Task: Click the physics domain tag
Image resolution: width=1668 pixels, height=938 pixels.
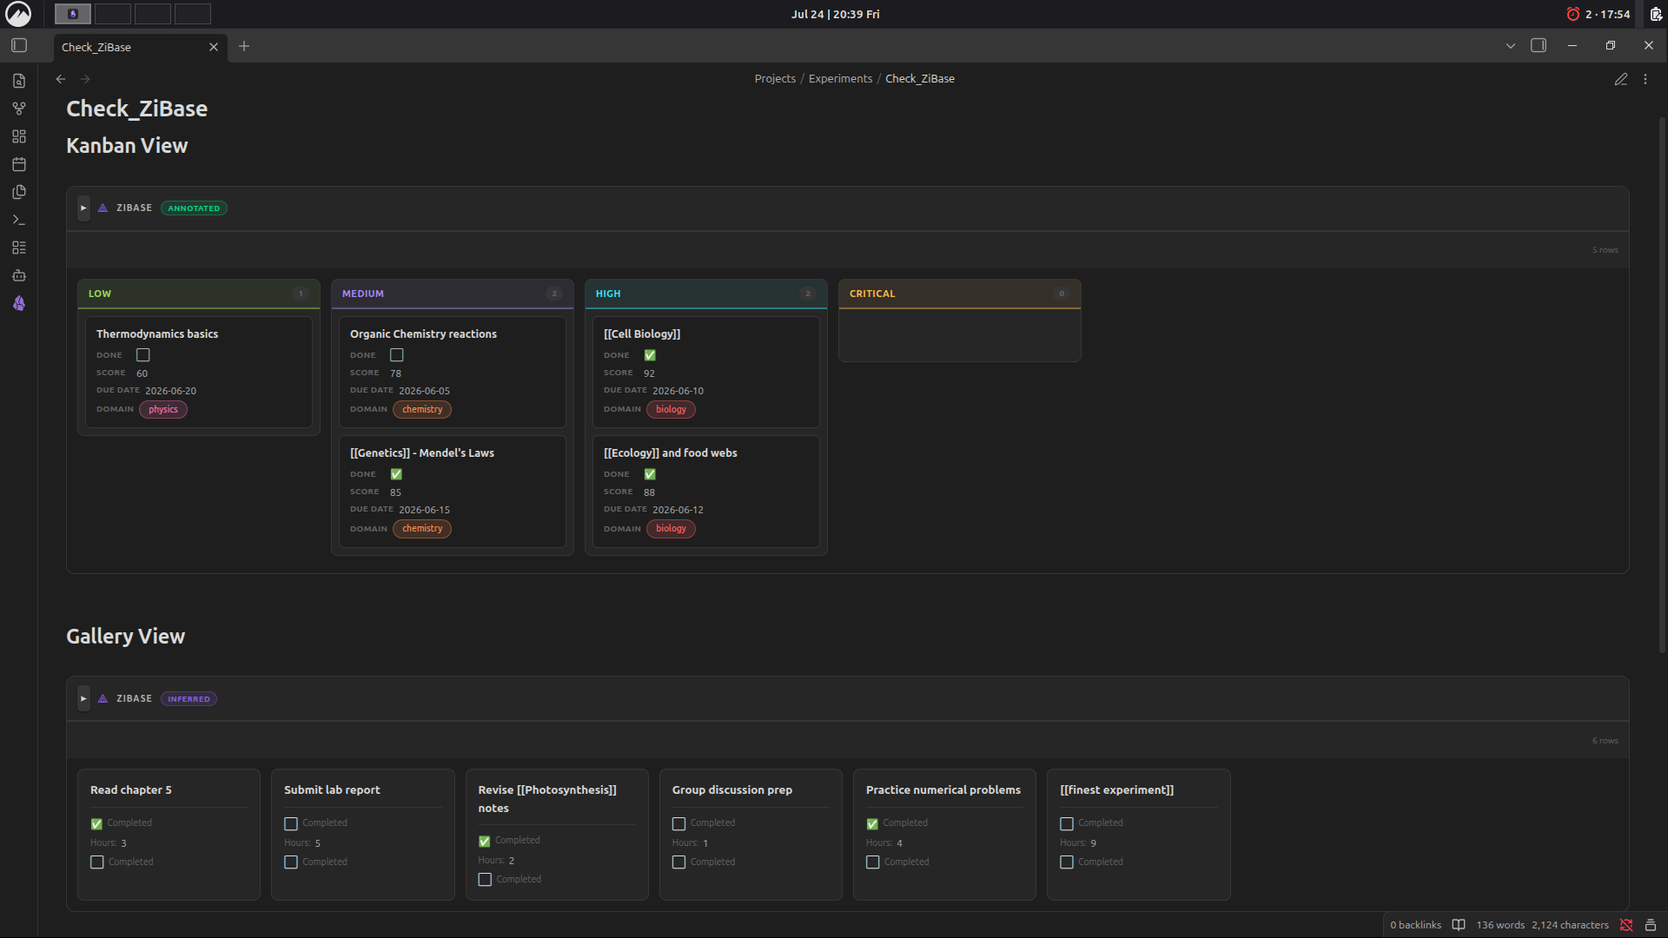Action: pos(163,410)
